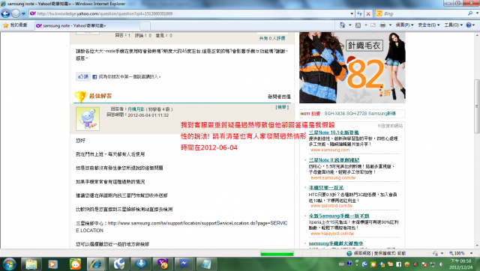Screen dimensions: 480x271
Task: Click the www.happybid.com.tw ad URL
Action: 331,234
